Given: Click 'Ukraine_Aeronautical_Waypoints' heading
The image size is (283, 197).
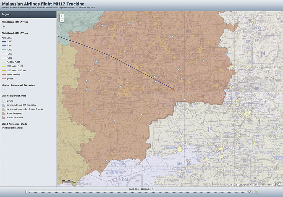Looking at the screenshot, I should click(x=18, y=85).
